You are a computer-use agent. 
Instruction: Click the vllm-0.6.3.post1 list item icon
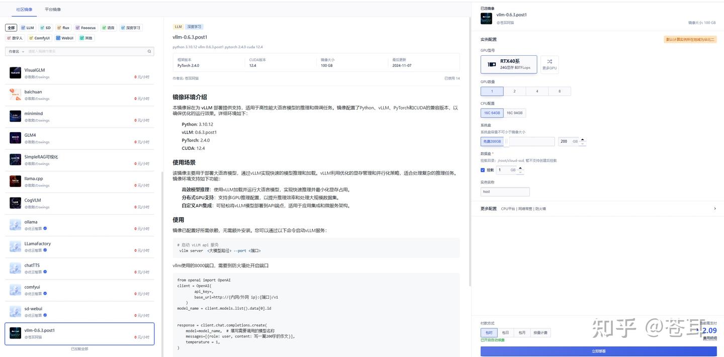(x=15, y=333)
